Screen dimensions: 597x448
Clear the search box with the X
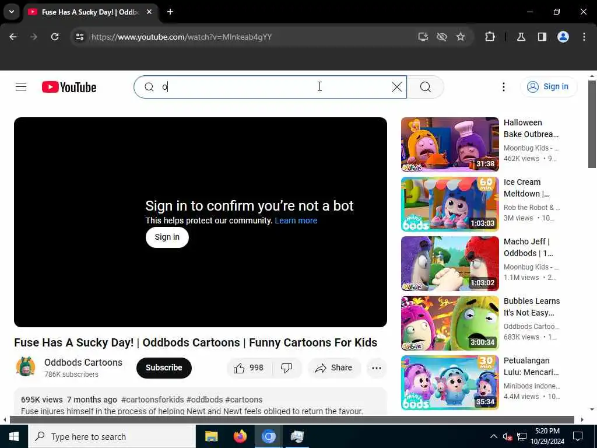pos(396,87)
